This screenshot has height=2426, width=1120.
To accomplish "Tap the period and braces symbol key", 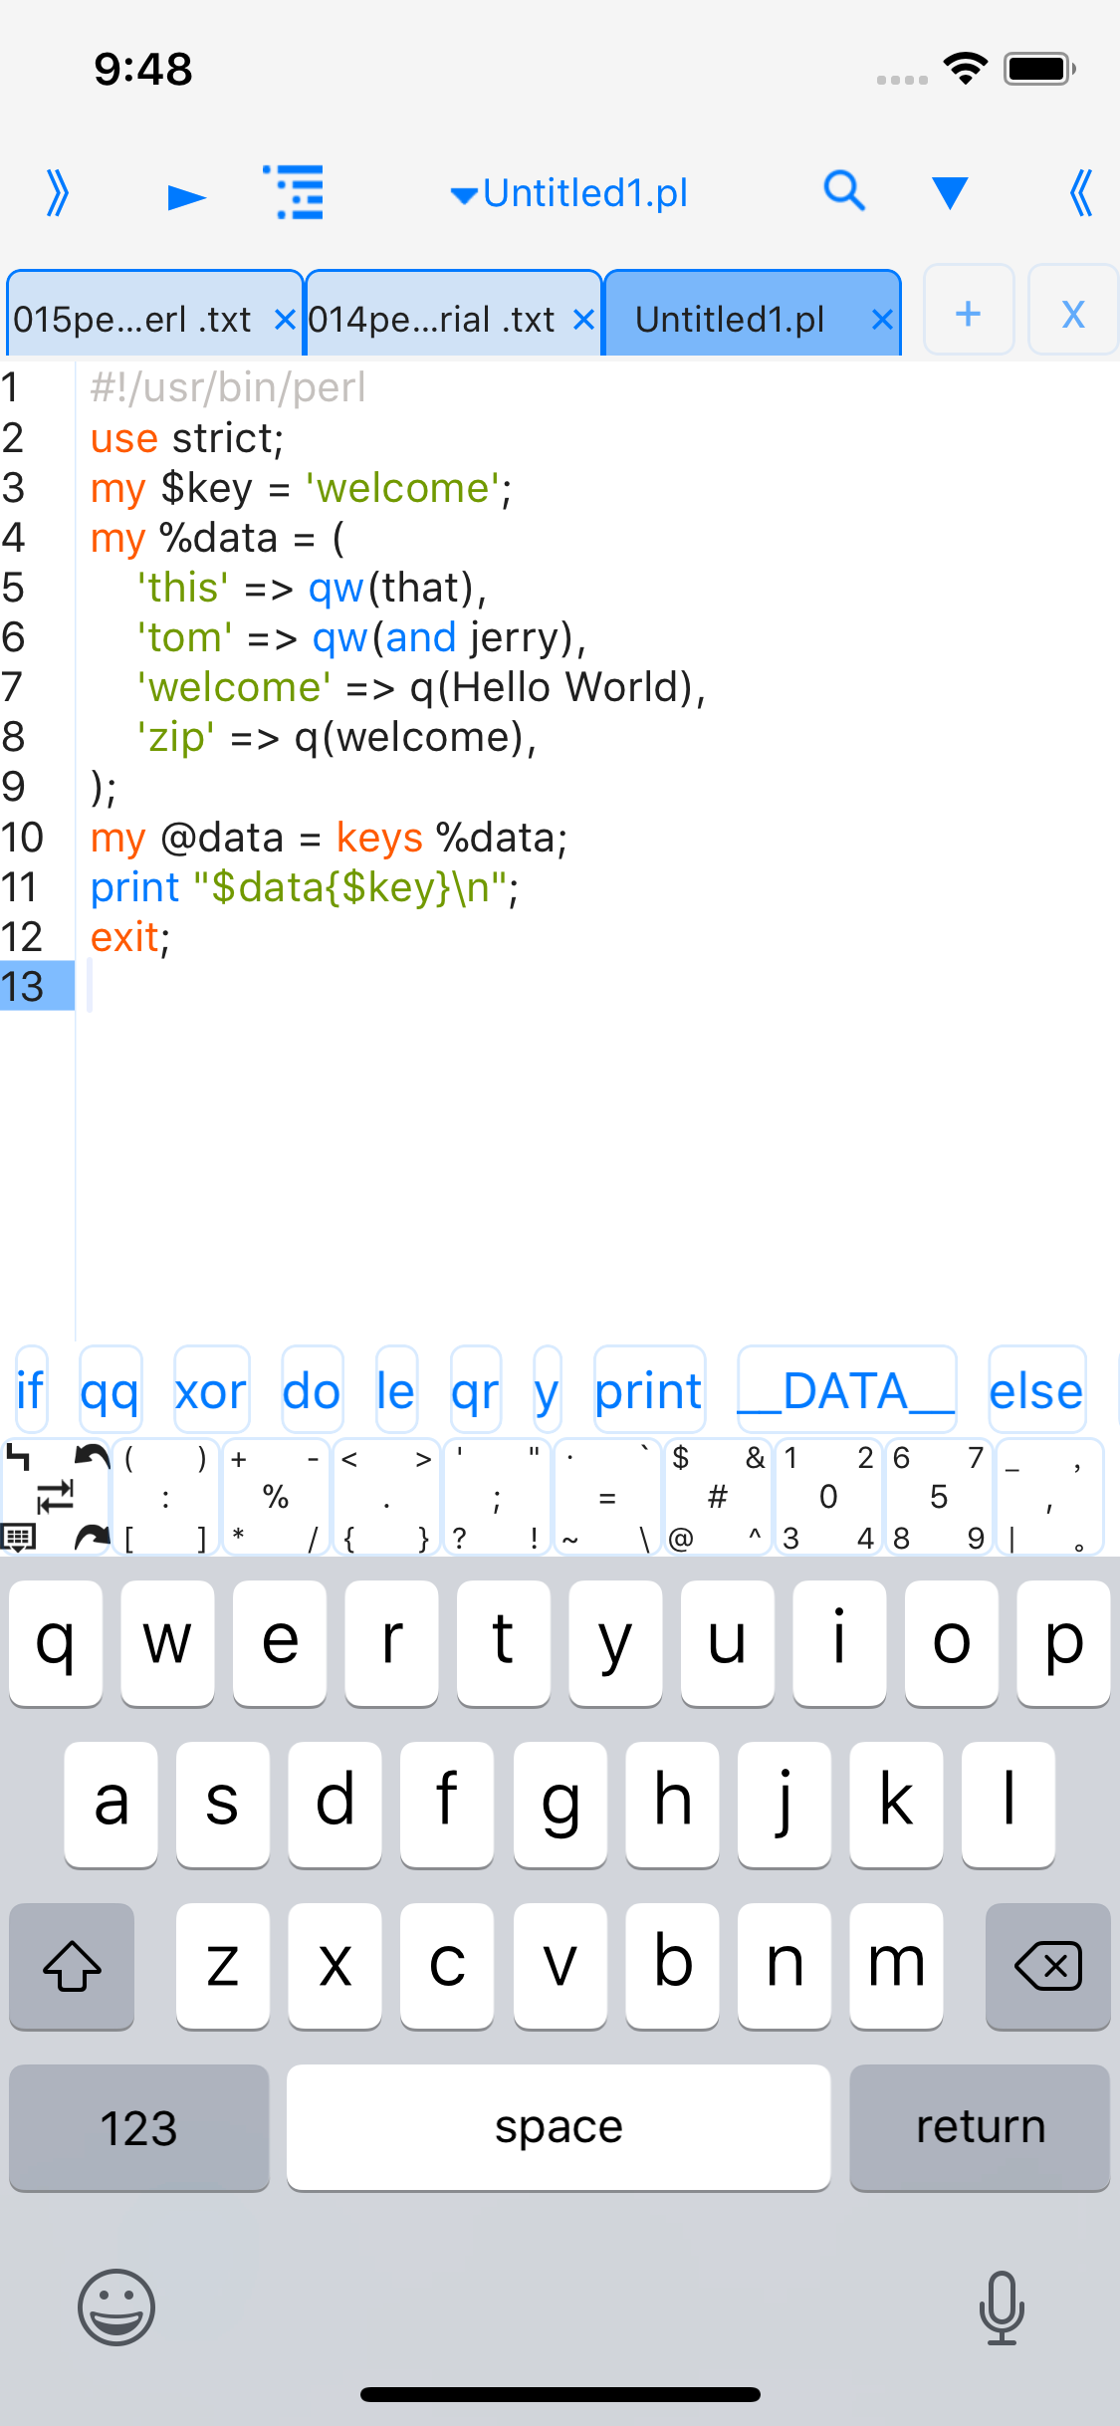I will [x=386, y=1497].
